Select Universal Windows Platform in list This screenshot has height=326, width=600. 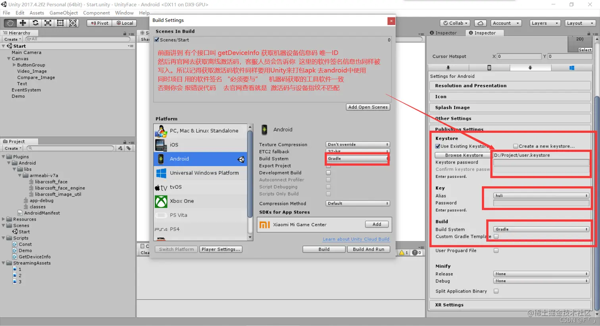point(200,173)
